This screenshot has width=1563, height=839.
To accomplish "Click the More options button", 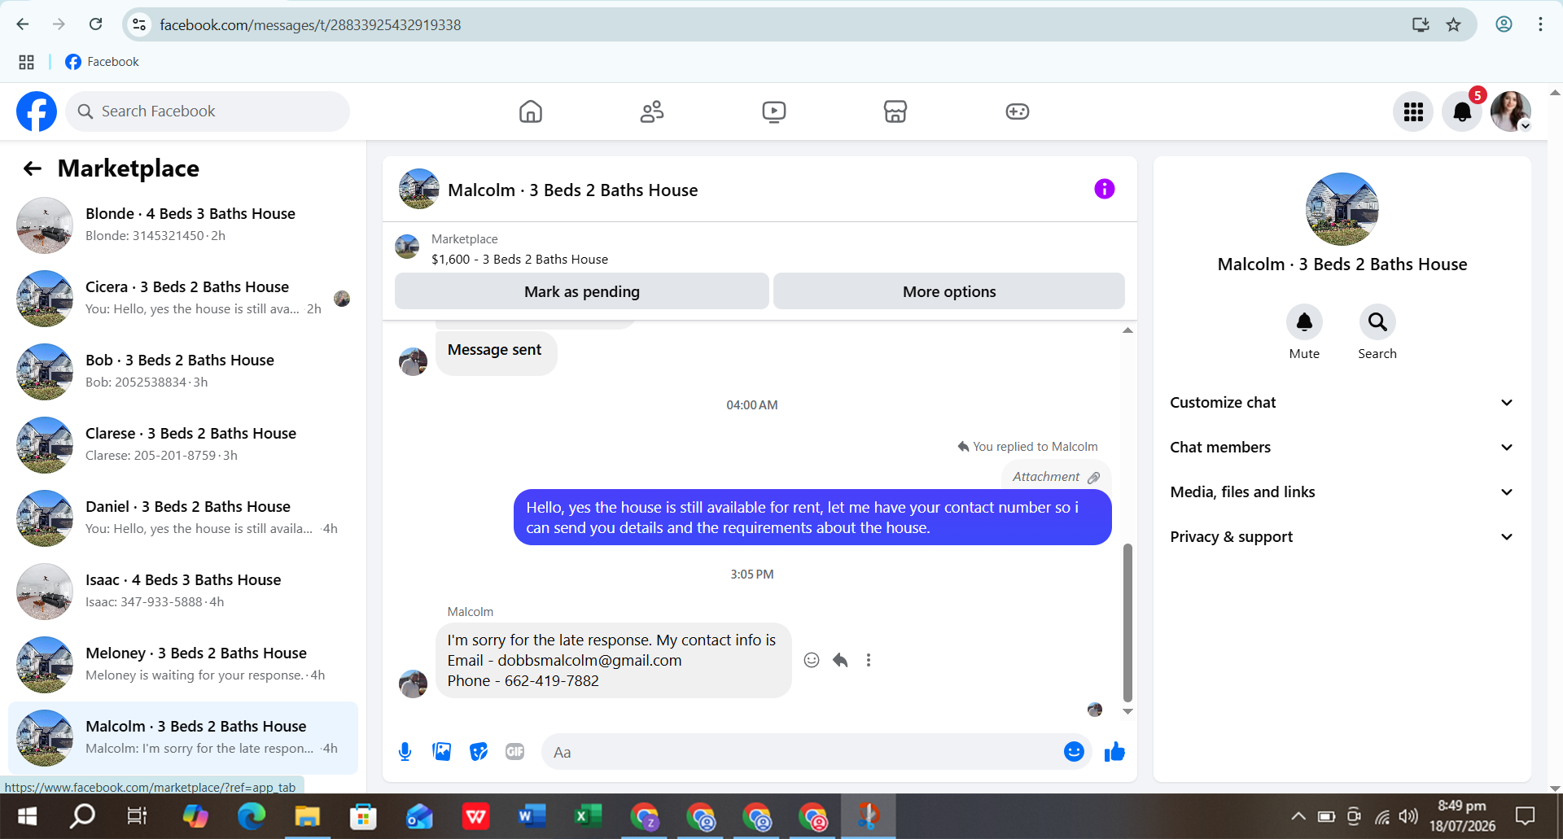I will [949, 291].
